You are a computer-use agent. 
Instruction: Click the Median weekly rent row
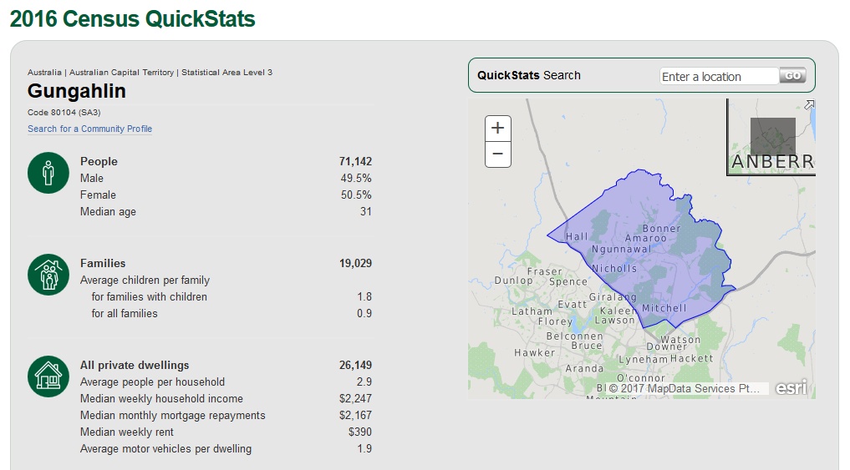tap(226, 432)
